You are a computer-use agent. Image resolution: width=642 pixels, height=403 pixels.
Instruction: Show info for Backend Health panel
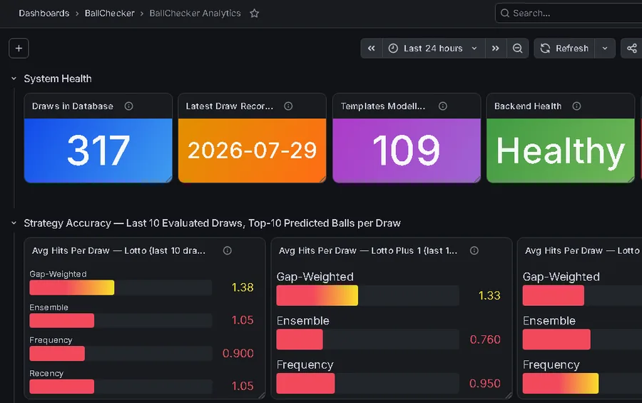(576, 106)
